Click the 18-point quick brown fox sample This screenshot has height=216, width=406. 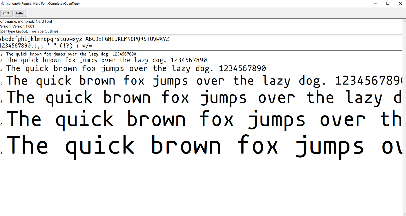[106, 60]
